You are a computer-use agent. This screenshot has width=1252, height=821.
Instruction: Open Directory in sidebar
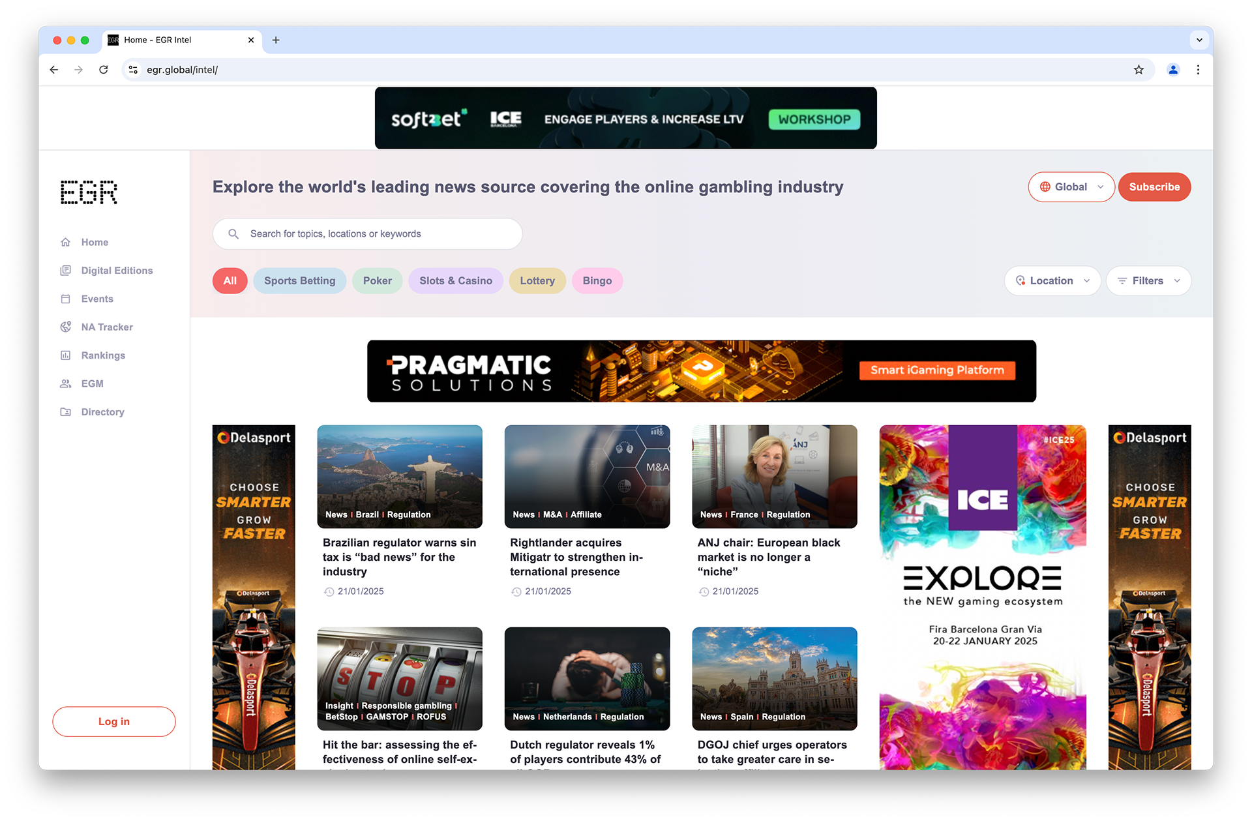pos(102,411)
